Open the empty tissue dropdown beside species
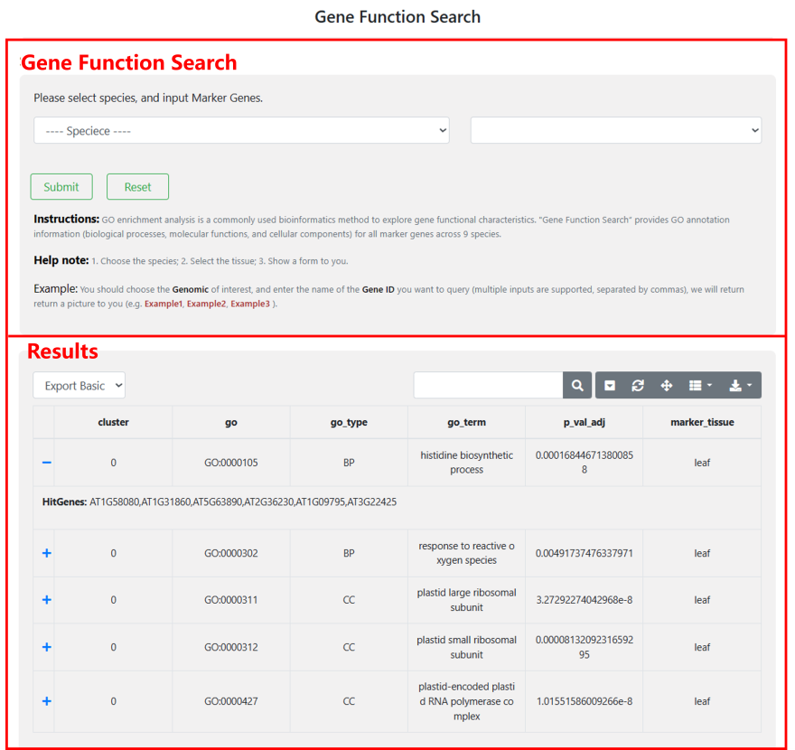This screenshot has width=795, height=750. click(615, 131)
